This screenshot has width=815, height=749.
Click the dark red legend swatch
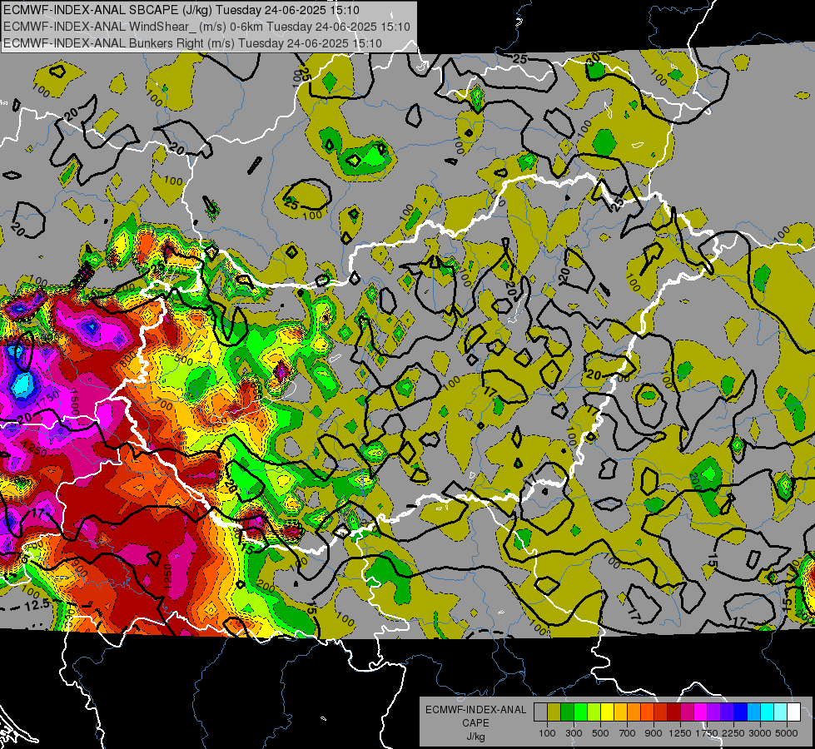point(673,712)
